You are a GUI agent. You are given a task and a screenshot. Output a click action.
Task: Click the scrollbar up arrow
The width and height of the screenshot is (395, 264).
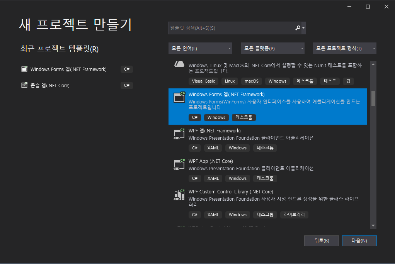tap(373, 64)
